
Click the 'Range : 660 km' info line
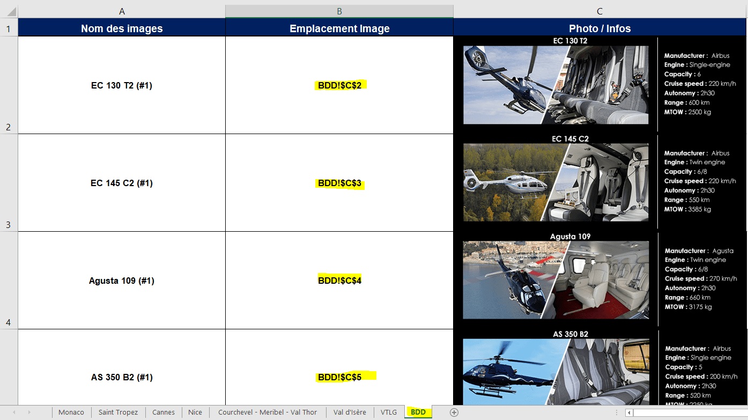tap(688, 297)
